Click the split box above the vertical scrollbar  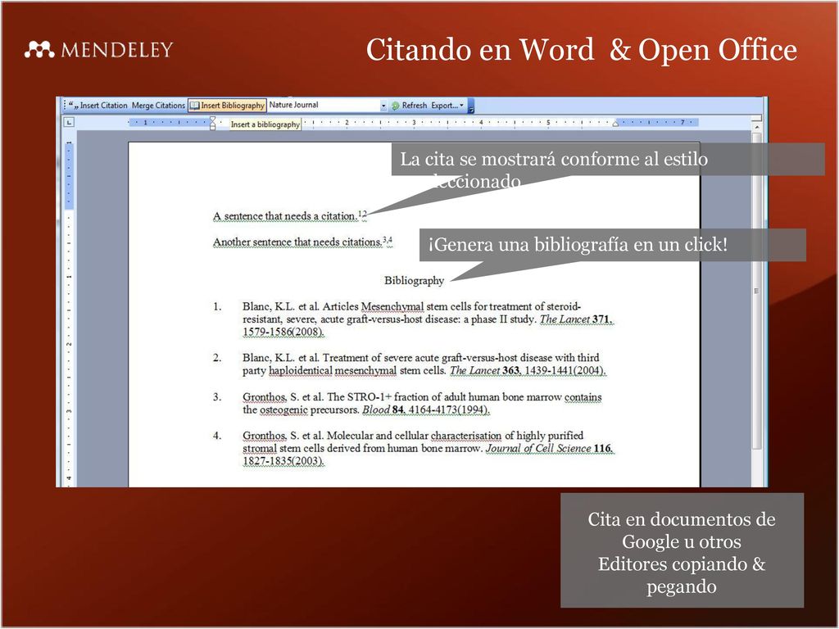click(x=756, y=118)
